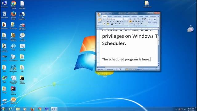The height and width of the screenshot is (111, 197).
Task: Click the Word zoom slider
Action: (149, 69)
